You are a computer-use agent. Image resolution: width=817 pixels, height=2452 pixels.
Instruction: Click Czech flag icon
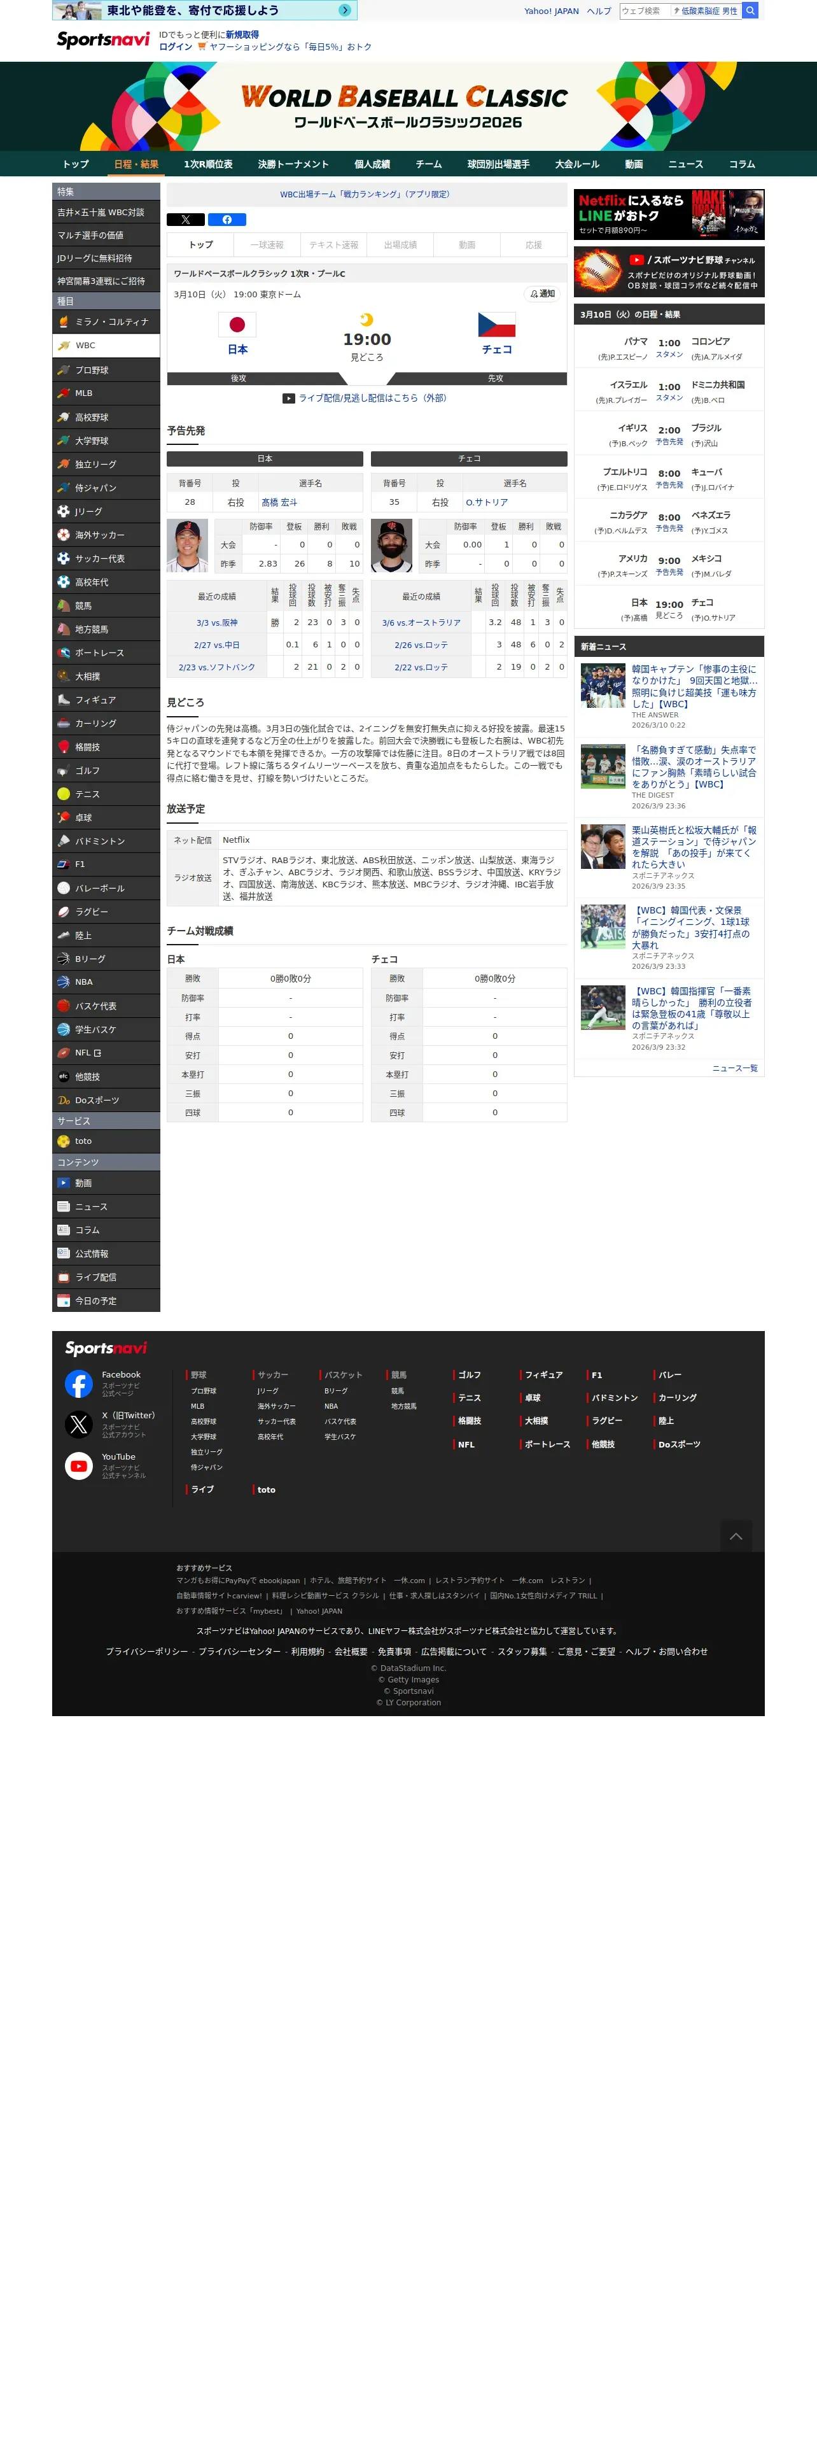[496, 325]
